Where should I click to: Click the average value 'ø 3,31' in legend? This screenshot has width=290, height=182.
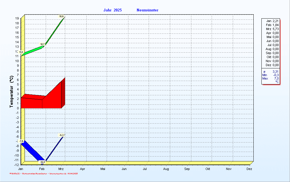click(x=271, y=72)
